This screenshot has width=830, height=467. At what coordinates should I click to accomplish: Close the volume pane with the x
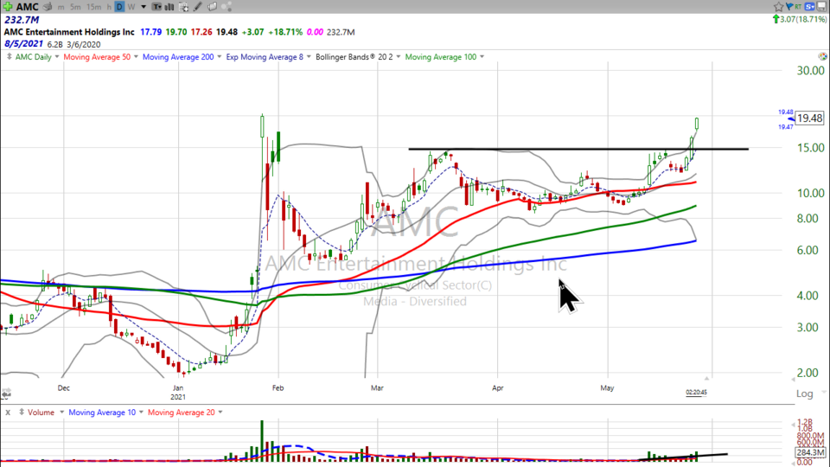pyautogui.click(x=7, y=413)
